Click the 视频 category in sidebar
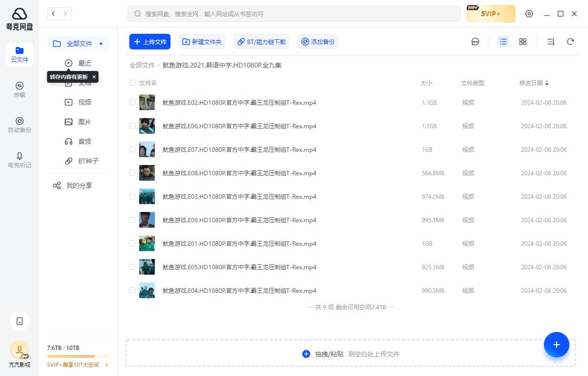The width and height of the screenshot is (588, 376). click(84, 102)
